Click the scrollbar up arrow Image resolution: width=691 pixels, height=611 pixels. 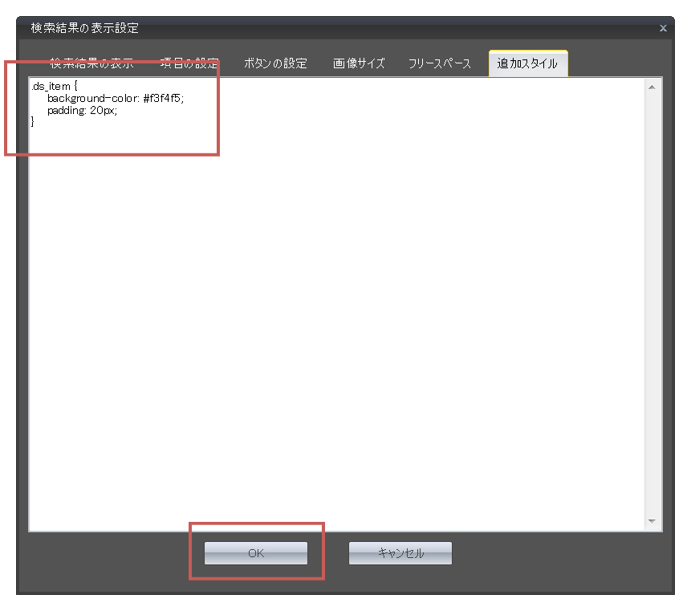(x=651, y=87)
